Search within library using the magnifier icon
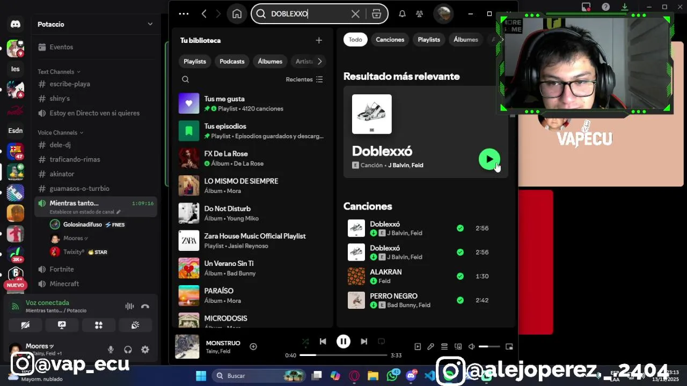The image size is (687, 386). click(185, 79)
